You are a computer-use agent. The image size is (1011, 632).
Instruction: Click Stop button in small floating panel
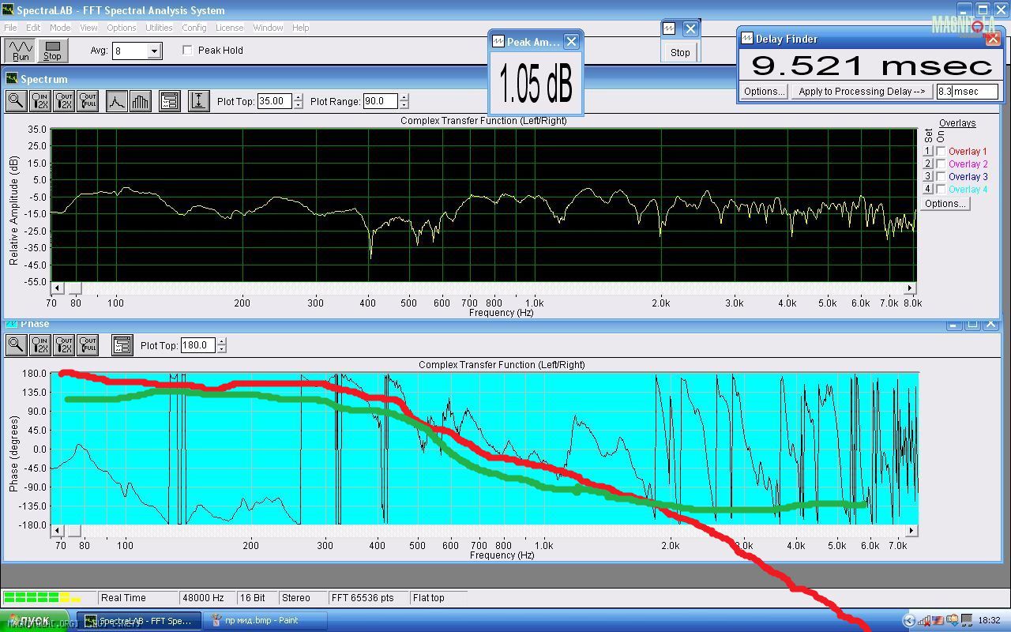pos(680,52)
